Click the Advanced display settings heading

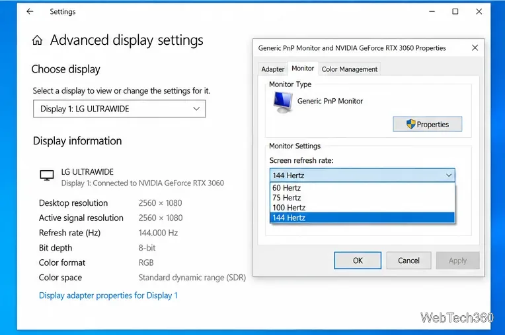point(126,40)
